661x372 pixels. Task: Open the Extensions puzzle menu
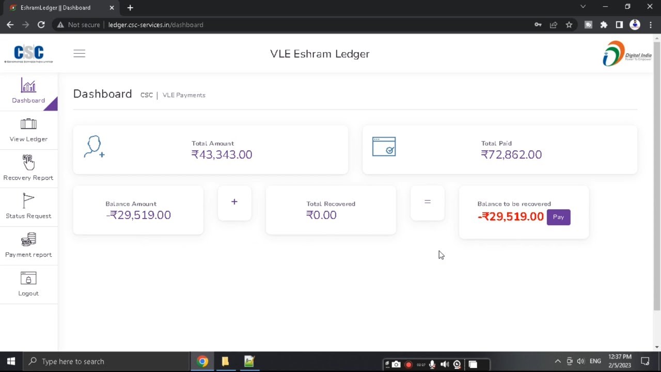604,25
